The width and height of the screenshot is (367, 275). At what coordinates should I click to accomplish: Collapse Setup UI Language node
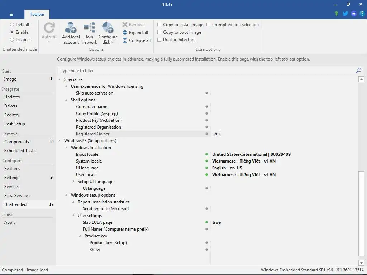(x=73, y=182)
